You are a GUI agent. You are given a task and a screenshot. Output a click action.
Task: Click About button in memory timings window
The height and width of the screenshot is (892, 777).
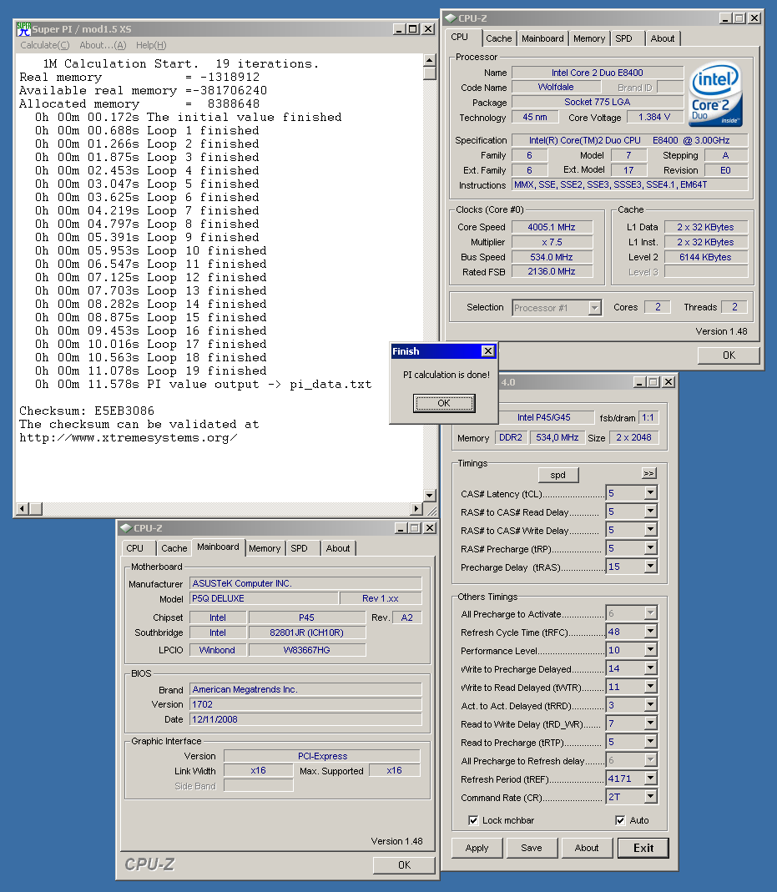(587, 848)
